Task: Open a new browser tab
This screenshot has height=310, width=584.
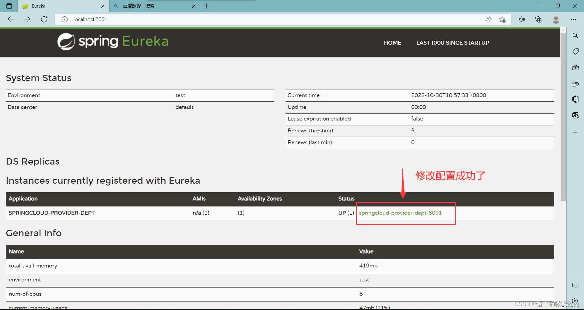Action: [207, 6]
